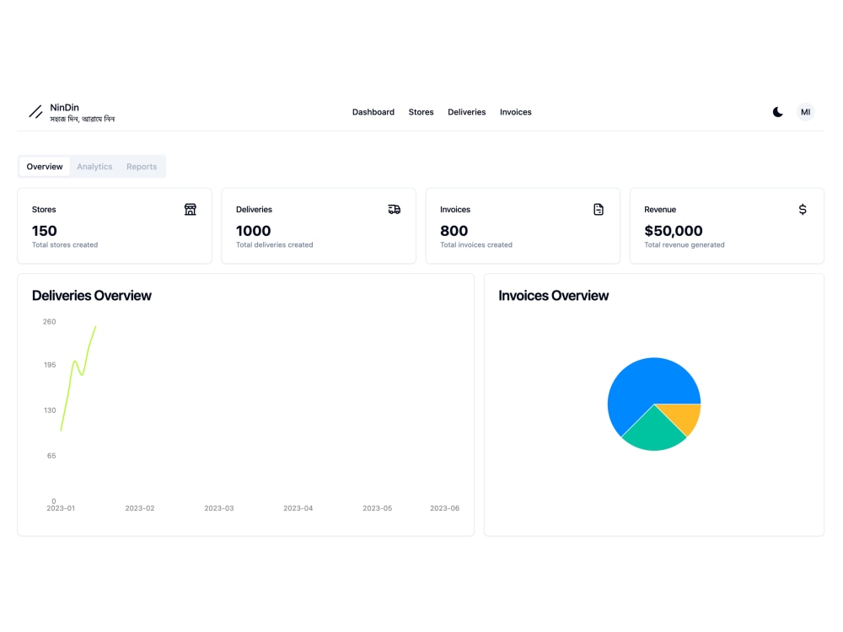Click the Bengali tagline under NinDin
843x632 pixels.
83,119
